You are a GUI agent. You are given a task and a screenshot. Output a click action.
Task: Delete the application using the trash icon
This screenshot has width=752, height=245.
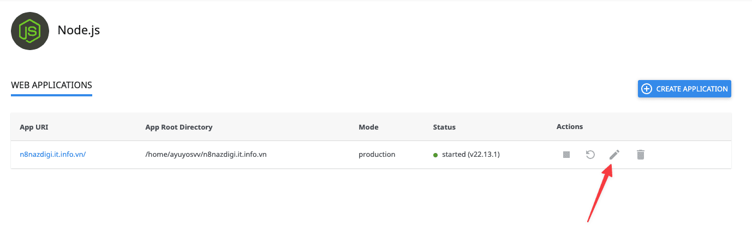[641, 155]
